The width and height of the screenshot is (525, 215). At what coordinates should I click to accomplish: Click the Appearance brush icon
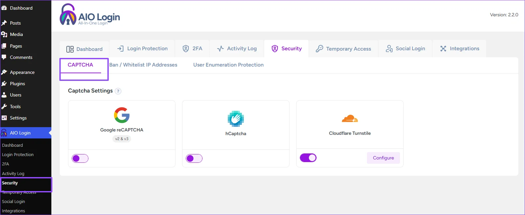pyautogui.click(x=4, y=72)
